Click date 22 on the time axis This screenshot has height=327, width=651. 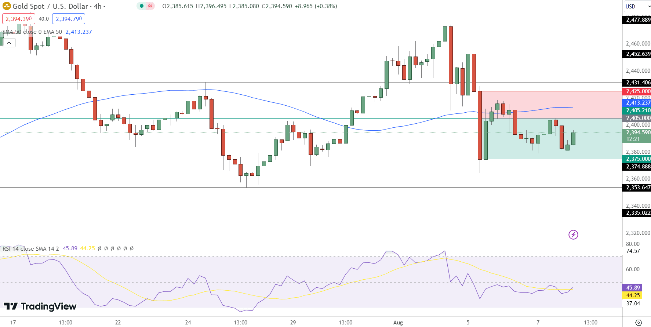click(118, 323)
